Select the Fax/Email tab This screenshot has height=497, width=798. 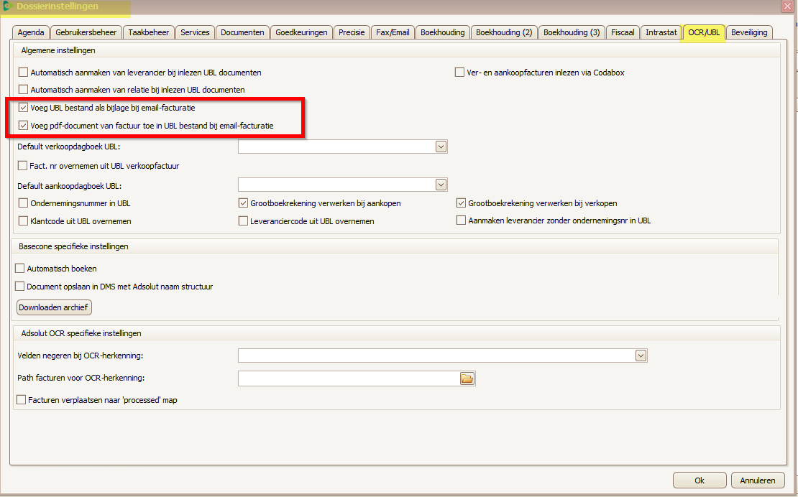[x=393, y=32]
